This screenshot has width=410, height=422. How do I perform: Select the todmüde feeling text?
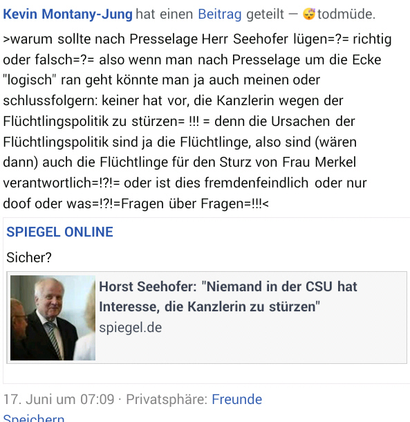(346, 14)
